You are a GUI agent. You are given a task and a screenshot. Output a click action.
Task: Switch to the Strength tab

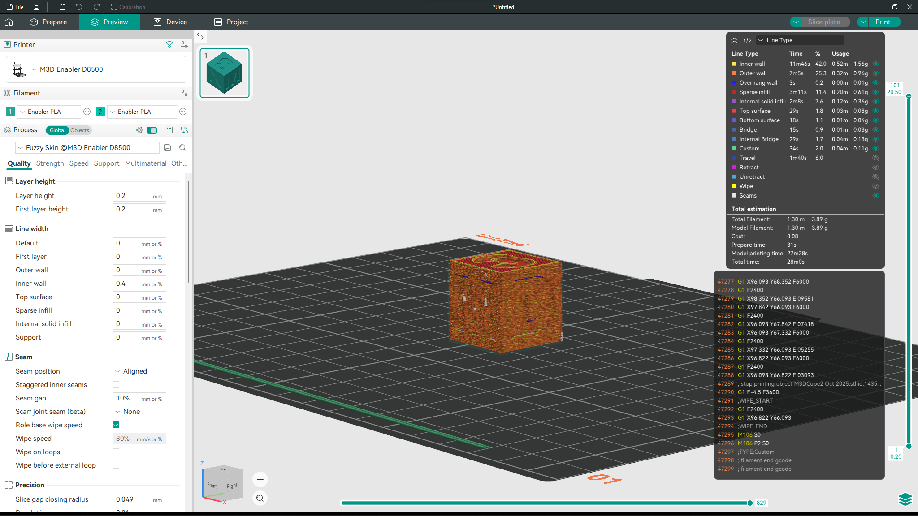coord(50,163)
